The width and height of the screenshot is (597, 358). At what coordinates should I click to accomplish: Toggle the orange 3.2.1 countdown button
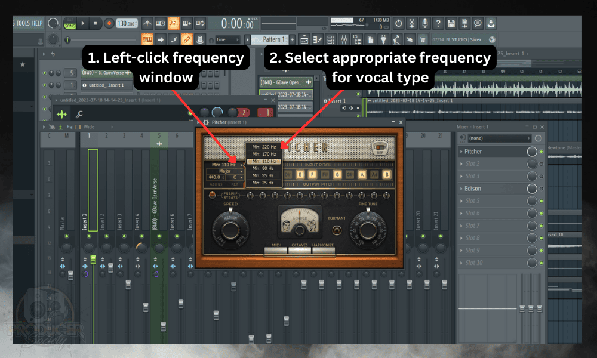[173, 24]
